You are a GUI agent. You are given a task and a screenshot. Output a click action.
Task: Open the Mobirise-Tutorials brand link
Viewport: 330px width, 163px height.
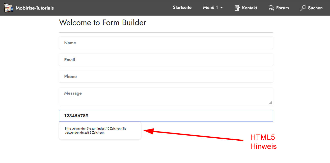coord(35,8)
